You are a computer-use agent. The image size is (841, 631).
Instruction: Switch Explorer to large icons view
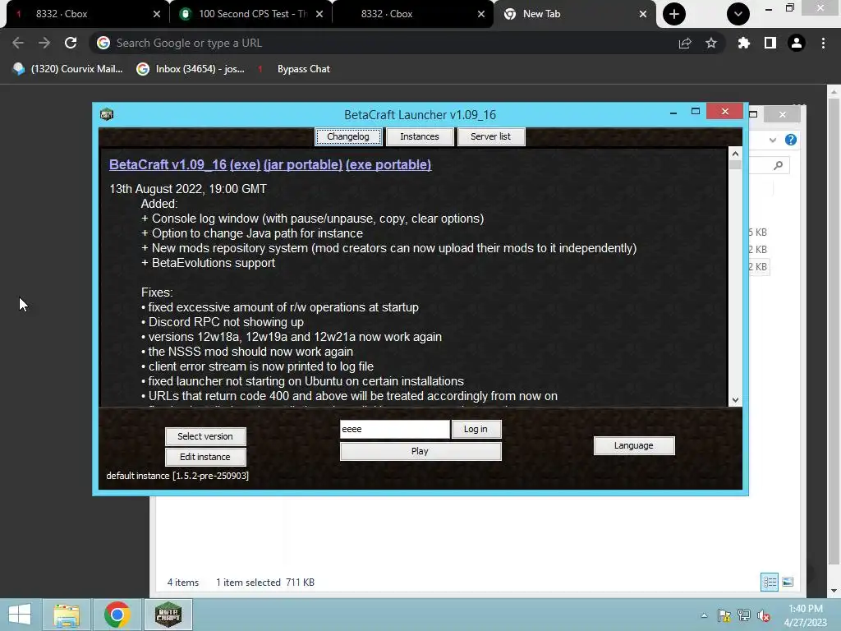click(788, 583)
